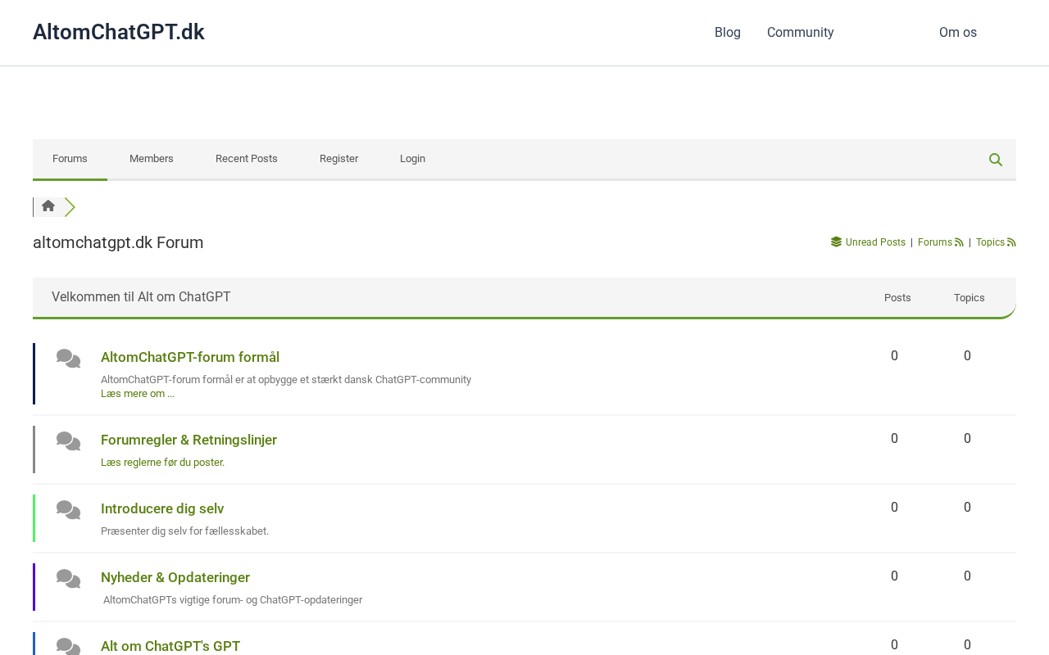
Task: Click the AltomChatGPT.dk site title
Action: click(119, 32)
